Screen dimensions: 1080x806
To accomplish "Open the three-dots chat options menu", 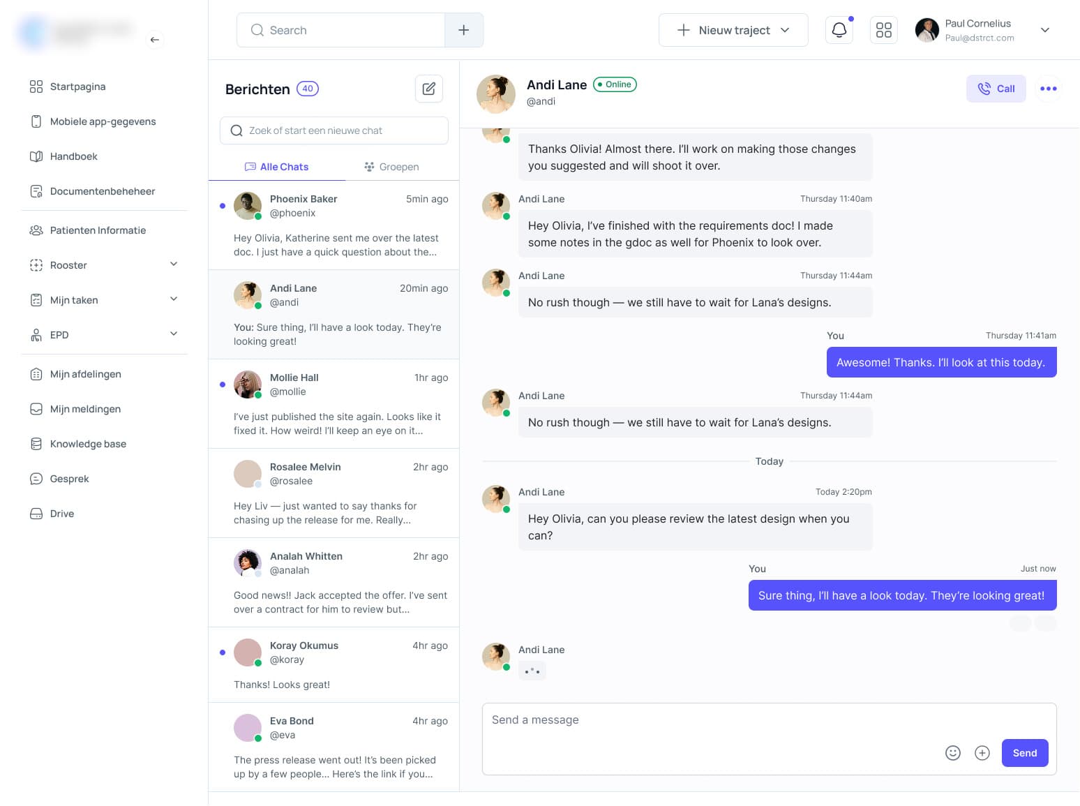I will (1048, 89).
